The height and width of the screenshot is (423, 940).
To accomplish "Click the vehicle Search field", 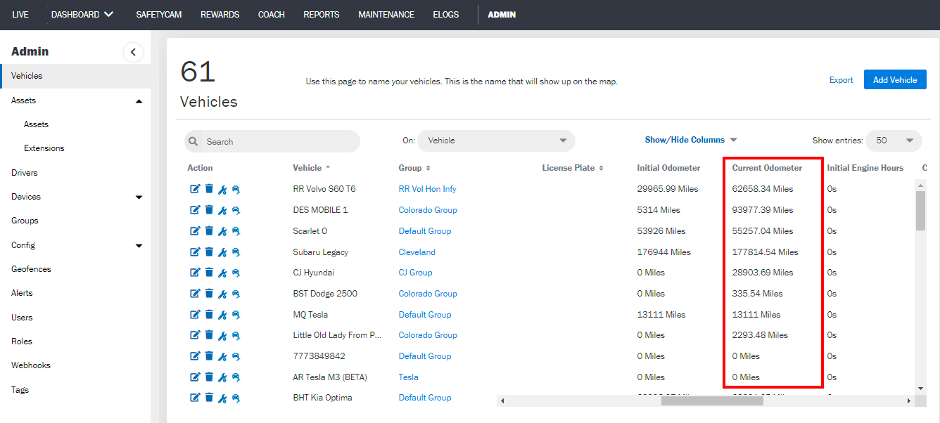I will (x=272, y=141).
